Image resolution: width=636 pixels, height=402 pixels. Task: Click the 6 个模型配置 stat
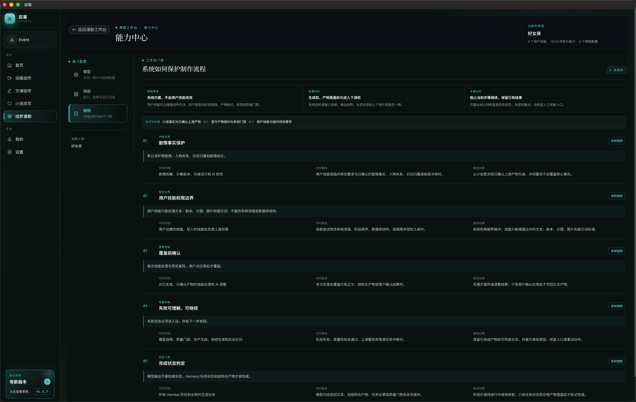tap(588, 41)
